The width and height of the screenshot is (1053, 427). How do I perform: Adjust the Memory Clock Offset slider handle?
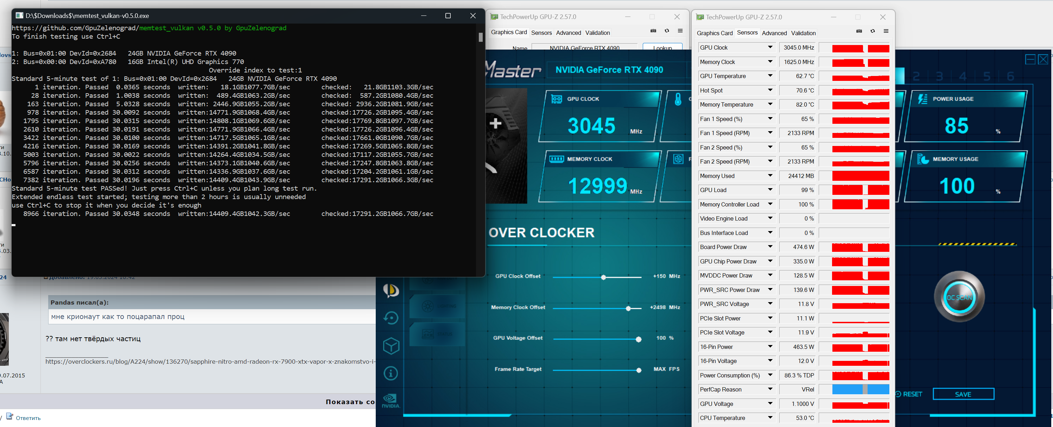pos(628,308)
